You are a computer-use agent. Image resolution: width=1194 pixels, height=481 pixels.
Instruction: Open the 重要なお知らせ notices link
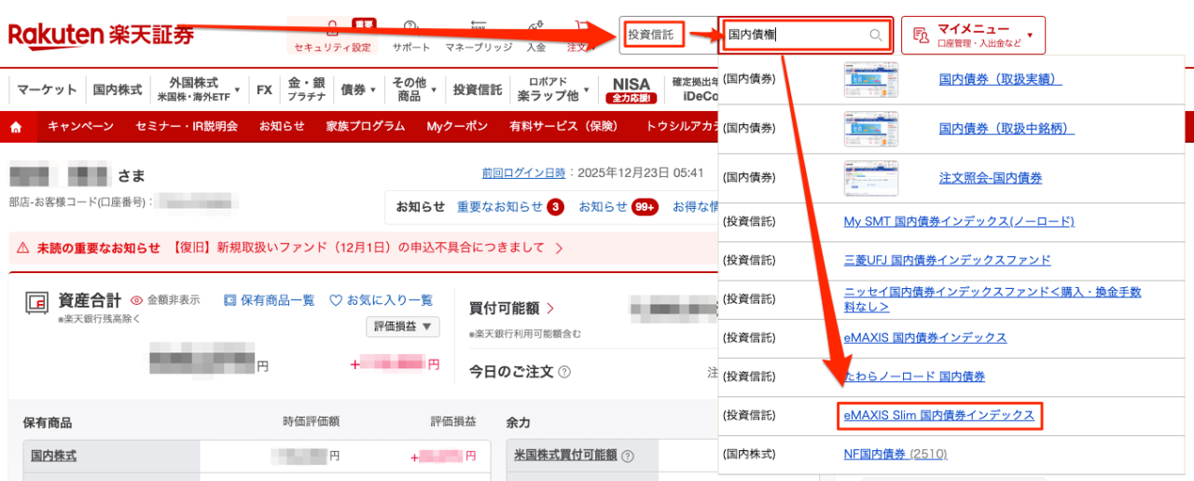click(x=499, y=207)
